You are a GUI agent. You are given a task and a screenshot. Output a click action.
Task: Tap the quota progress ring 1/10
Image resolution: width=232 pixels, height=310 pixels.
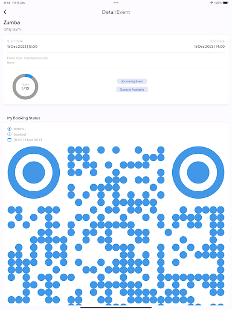point(25,87)
